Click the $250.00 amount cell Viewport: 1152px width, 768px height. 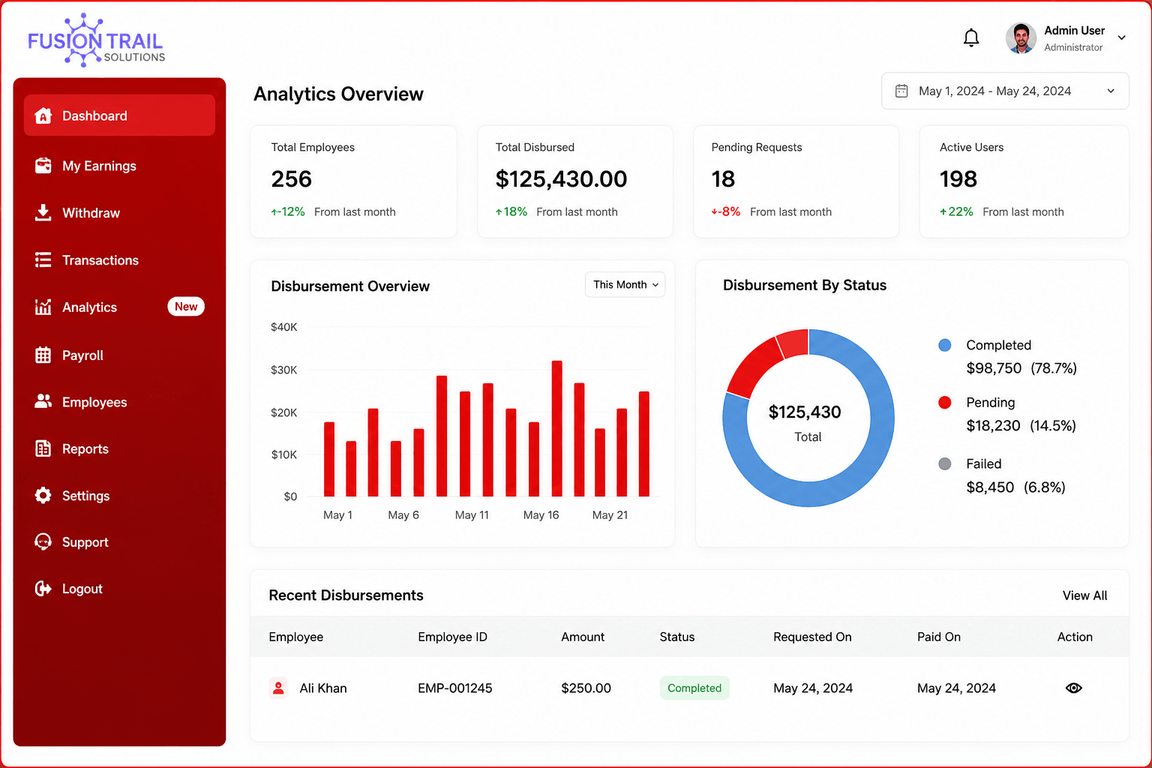click(x=586, y=688)
